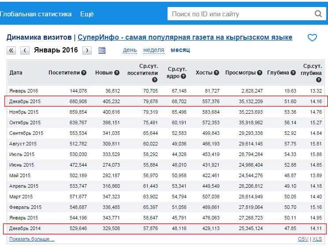The height and width of the screenshot is (249, 328).
Task: Open Глобальная статистика menu
Action: point(36,14)
